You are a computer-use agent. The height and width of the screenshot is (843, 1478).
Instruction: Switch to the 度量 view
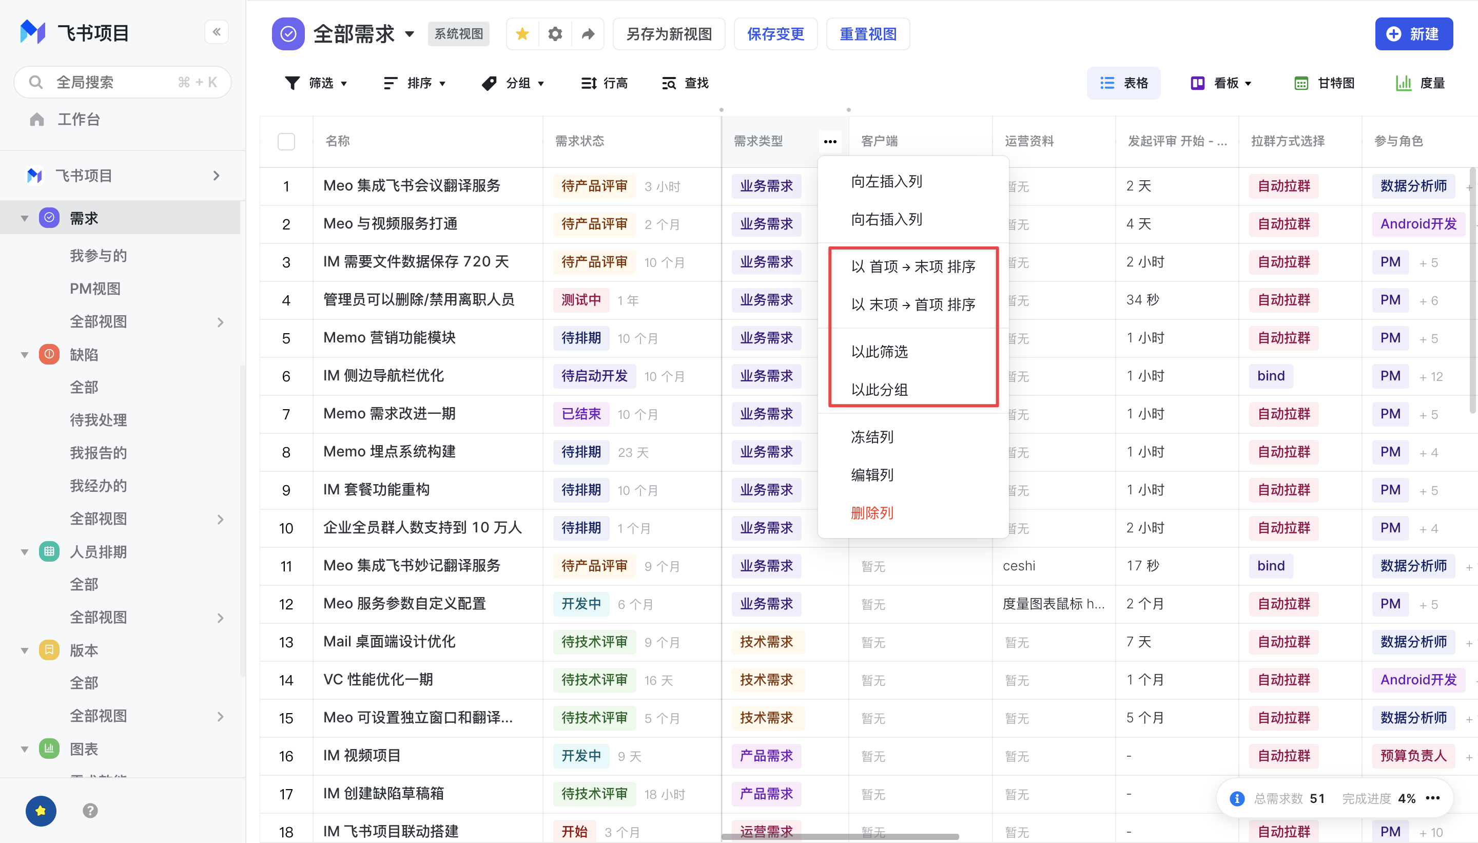[x=1420, y=83]
